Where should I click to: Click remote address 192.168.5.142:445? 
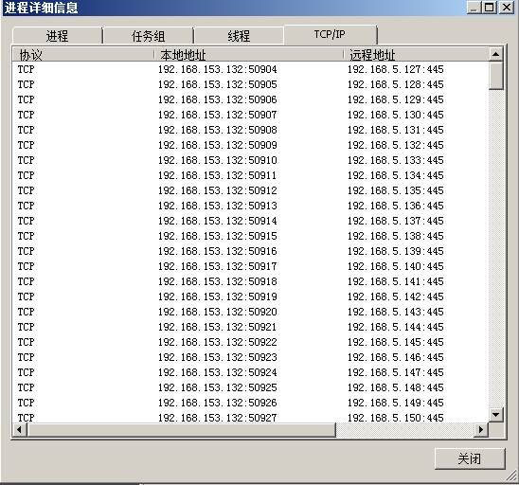396,296
